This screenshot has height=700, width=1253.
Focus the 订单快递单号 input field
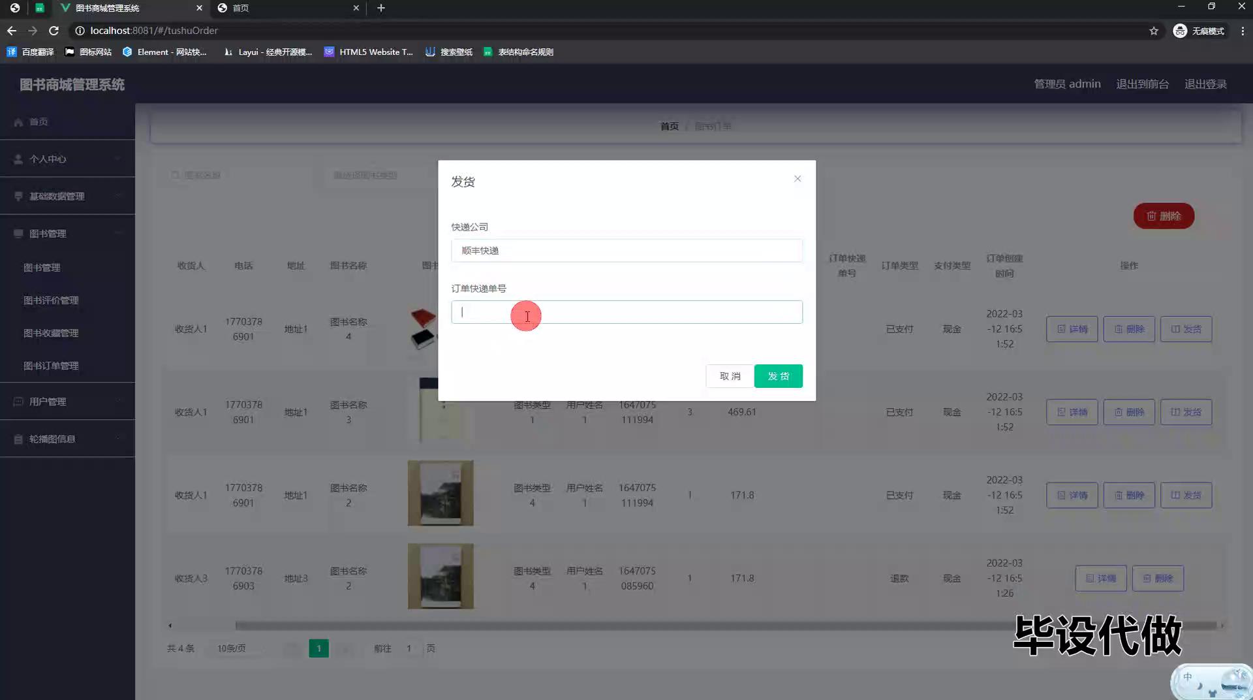pos(626,312)
